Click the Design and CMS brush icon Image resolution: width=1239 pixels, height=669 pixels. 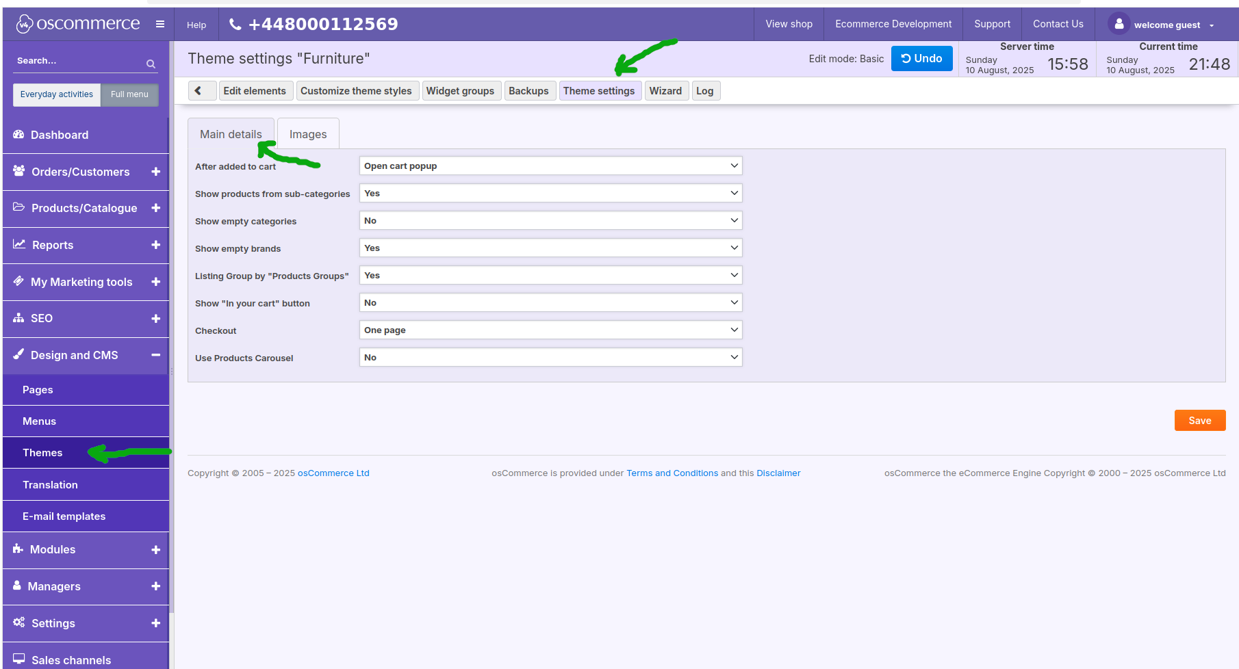[x=18, y=354]
